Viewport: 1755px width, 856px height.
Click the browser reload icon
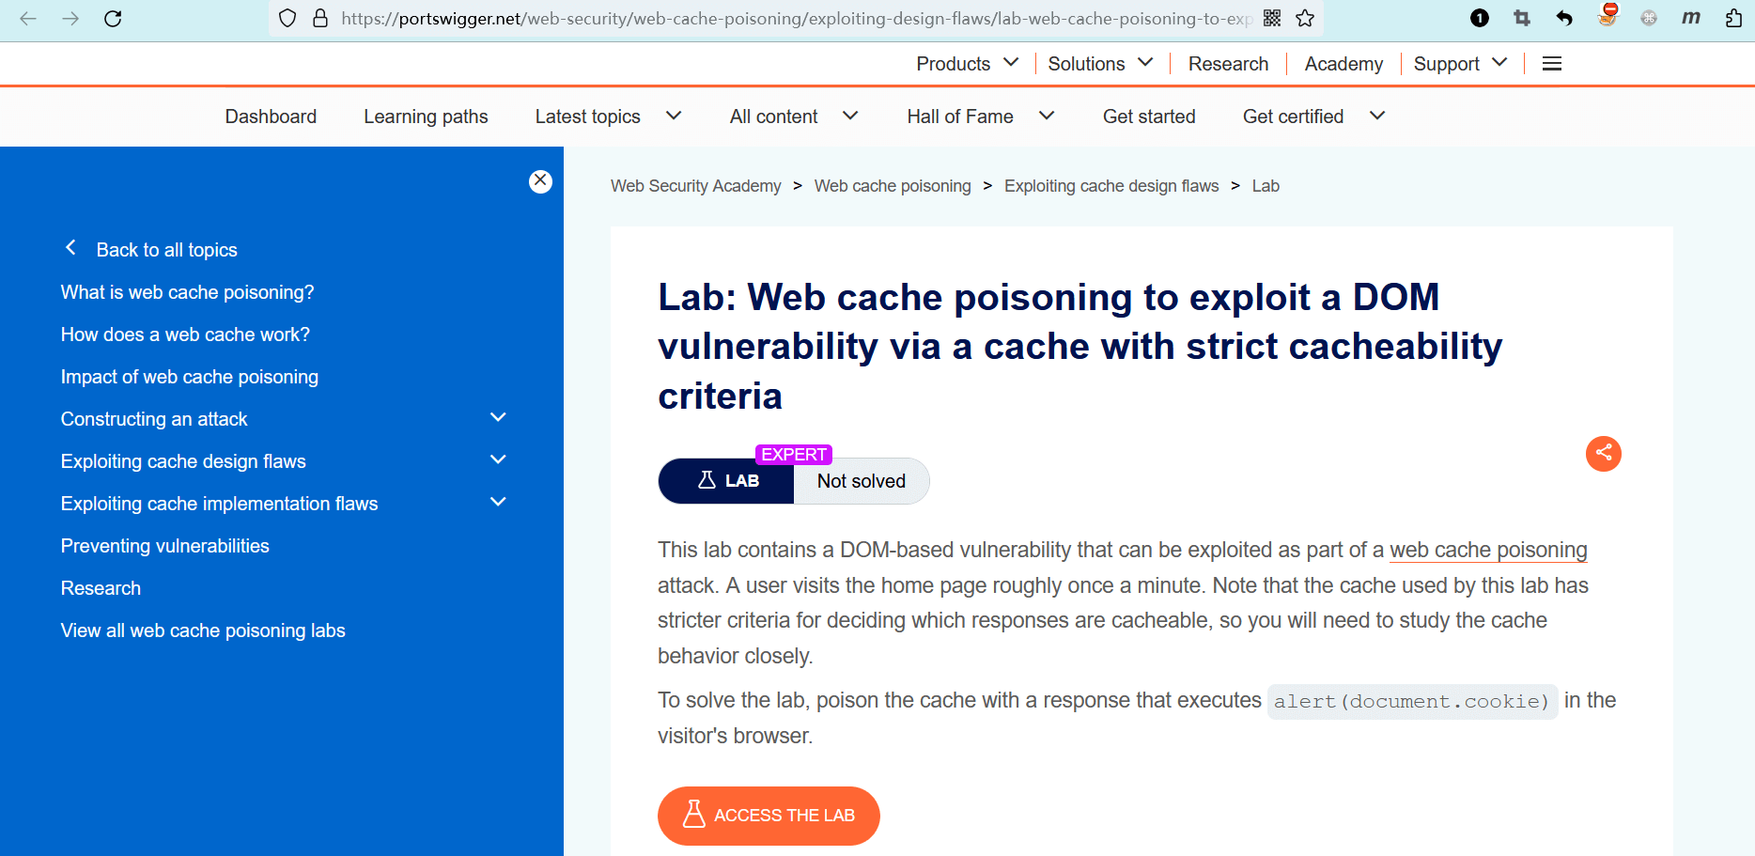pyautogui.click(x=113, y=19)
